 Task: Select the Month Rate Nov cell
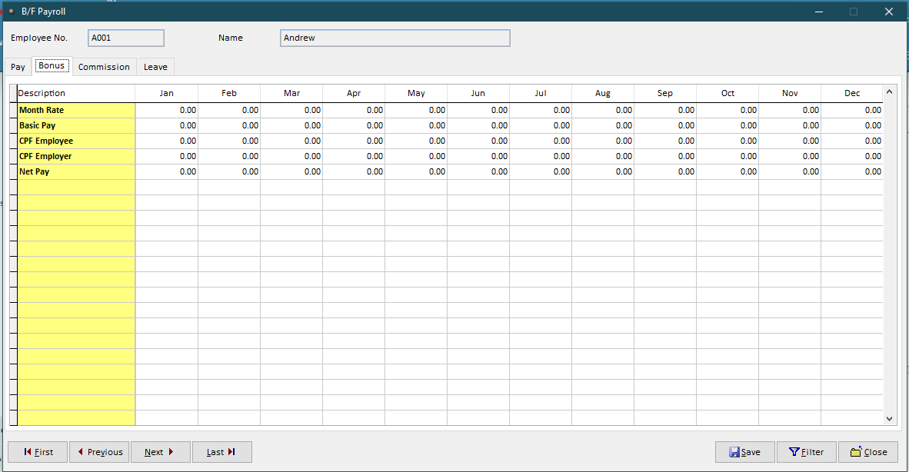point(790,110)
